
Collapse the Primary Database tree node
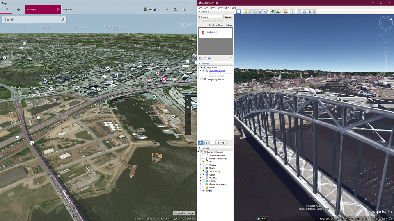pos(198,151)
